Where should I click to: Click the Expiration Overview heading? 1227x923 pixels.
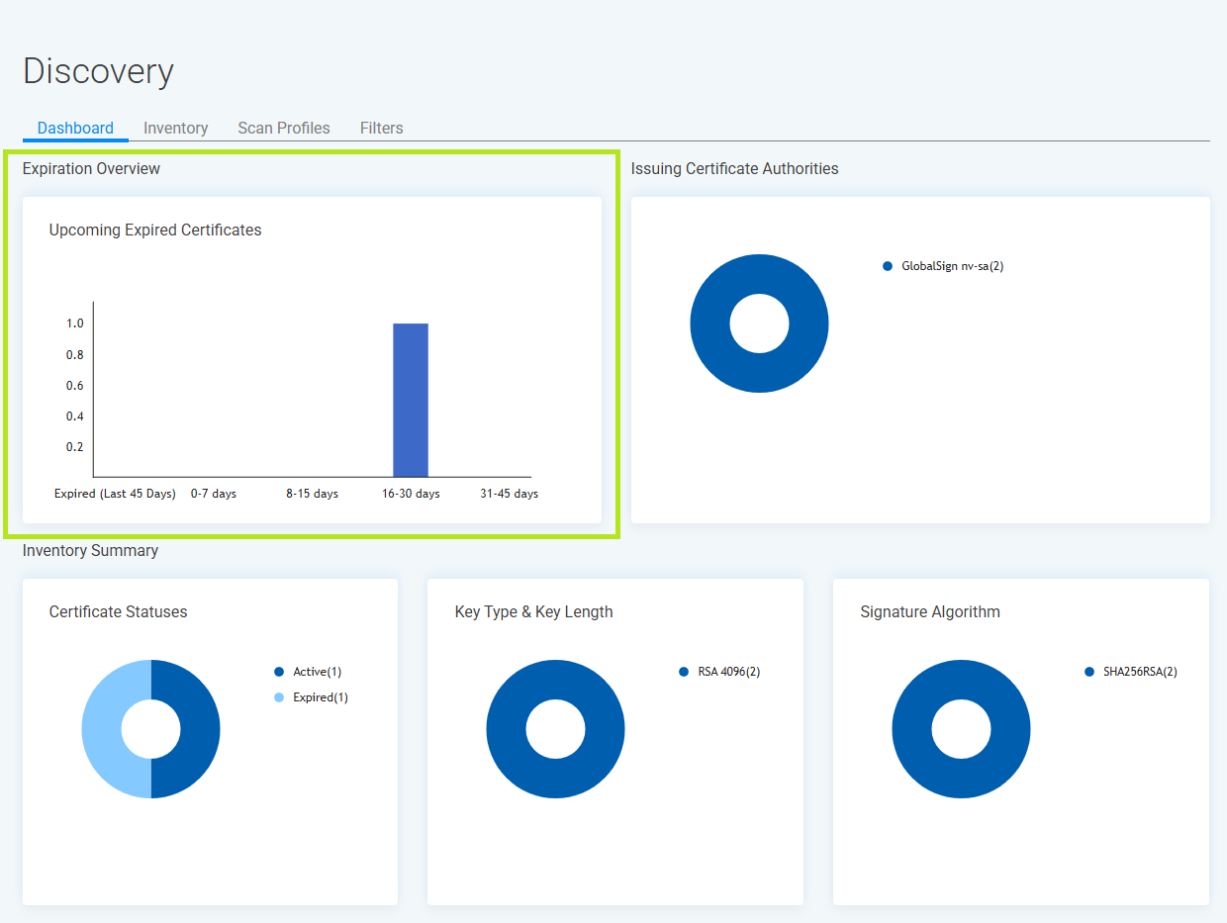[x=91, y=169]
